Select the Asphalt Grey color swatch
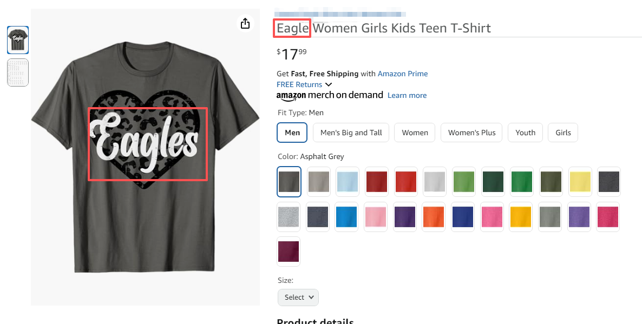The image size is (642, 324). point(289,181)
